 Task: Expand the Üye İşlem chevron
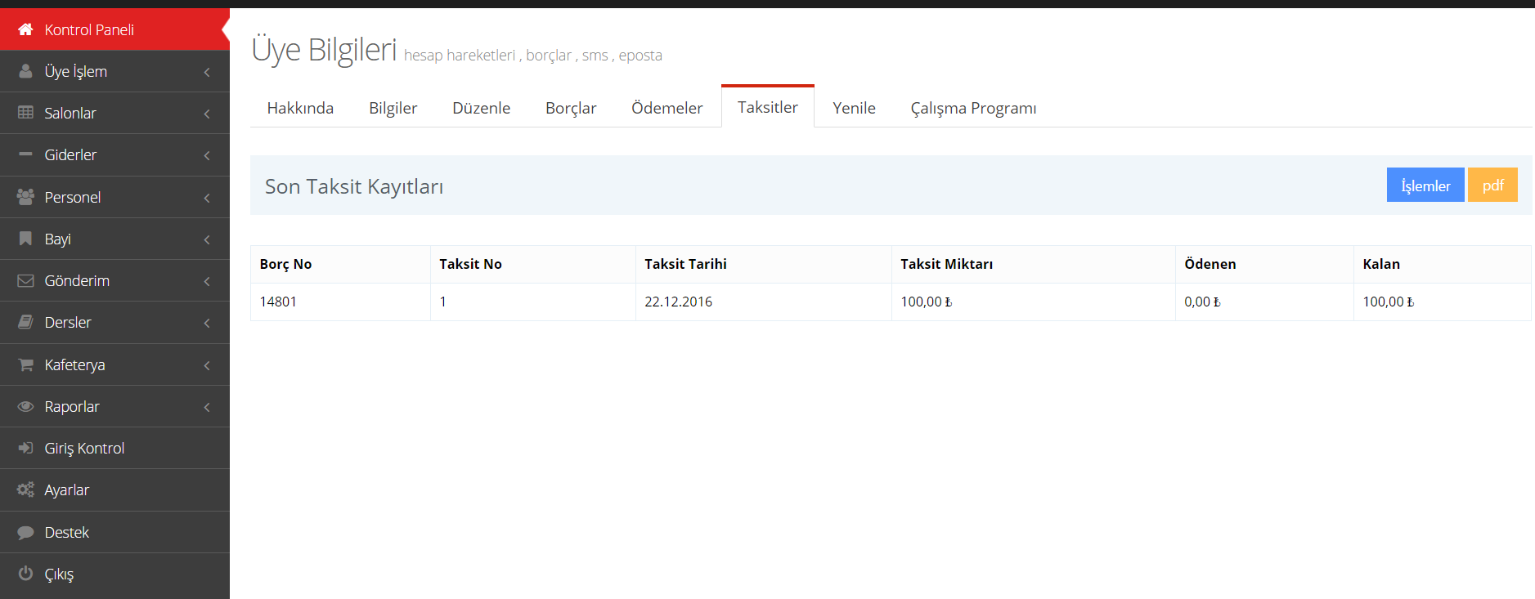pyautogui.click(x=207, y=72)
